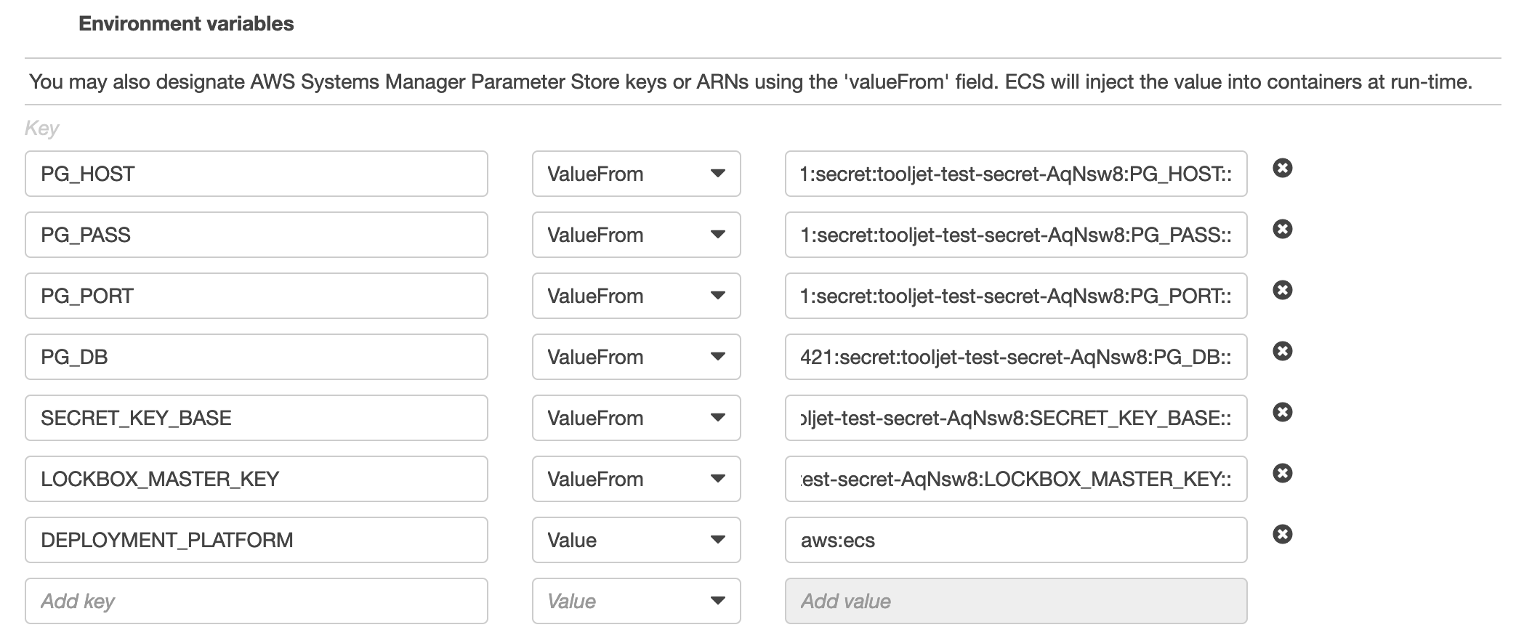Open the ValueFrom dropdown for PG_HOST
Screen dimensions: 1516x638
[636, 174]
